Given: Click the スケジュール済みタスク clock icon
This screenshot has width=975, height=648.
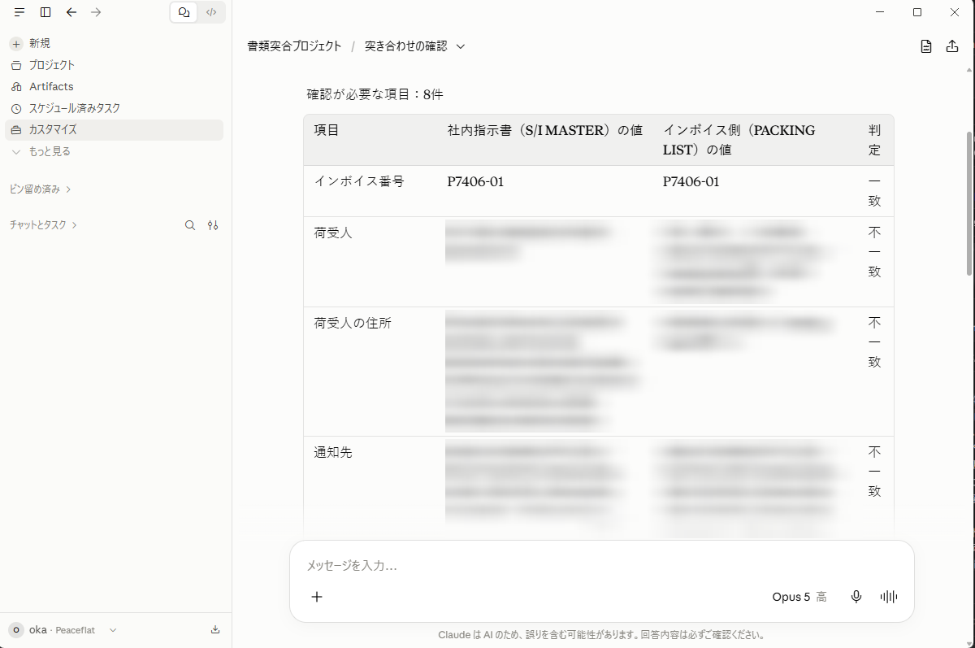Looking at the screenshot, I should [16, 108].
